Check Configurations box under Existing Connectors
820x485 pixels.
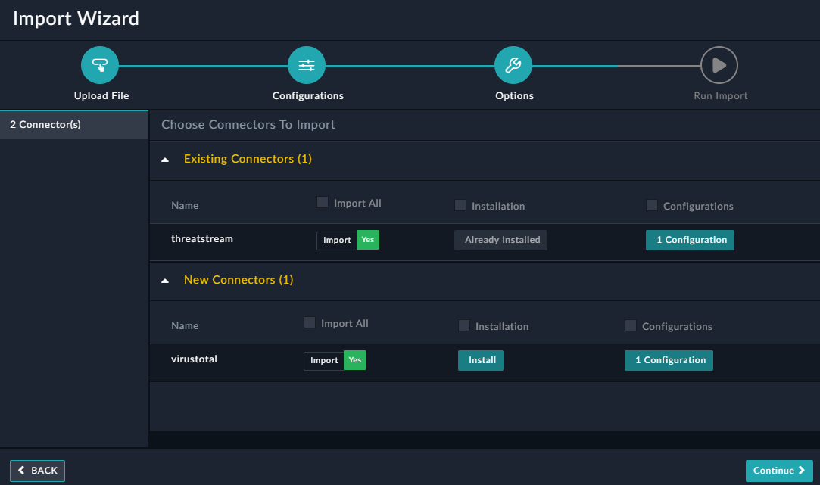pos(652,205)
